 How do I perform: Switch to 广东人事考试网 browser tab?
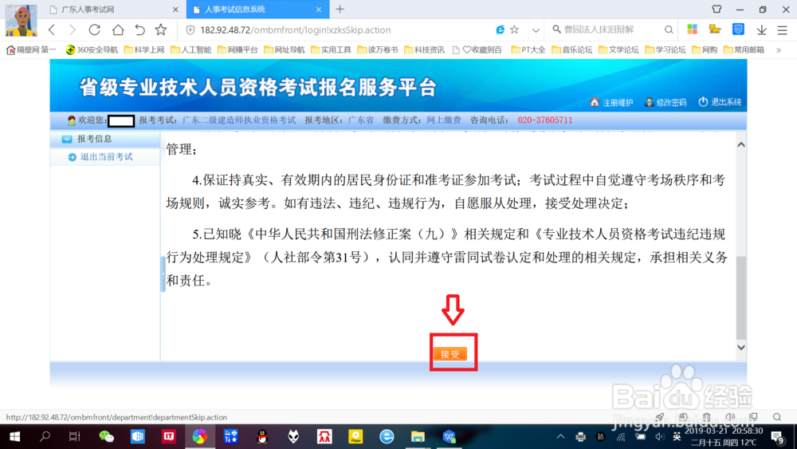[x=88, y=9]
